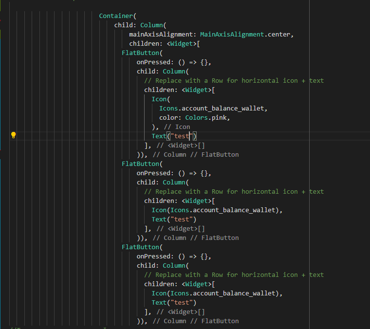Click "Text("test")" in the last FlatButton
Image resolution: width=370 pixels, height=329 pixels.
point(174,303)
